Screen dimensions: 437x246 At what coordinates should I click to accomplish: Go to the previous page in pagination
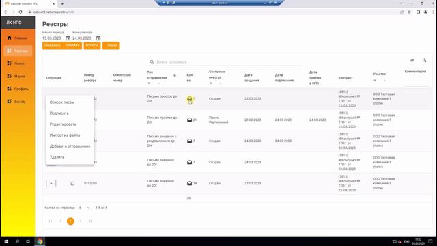pyautogui.click(x=61, y=221)
